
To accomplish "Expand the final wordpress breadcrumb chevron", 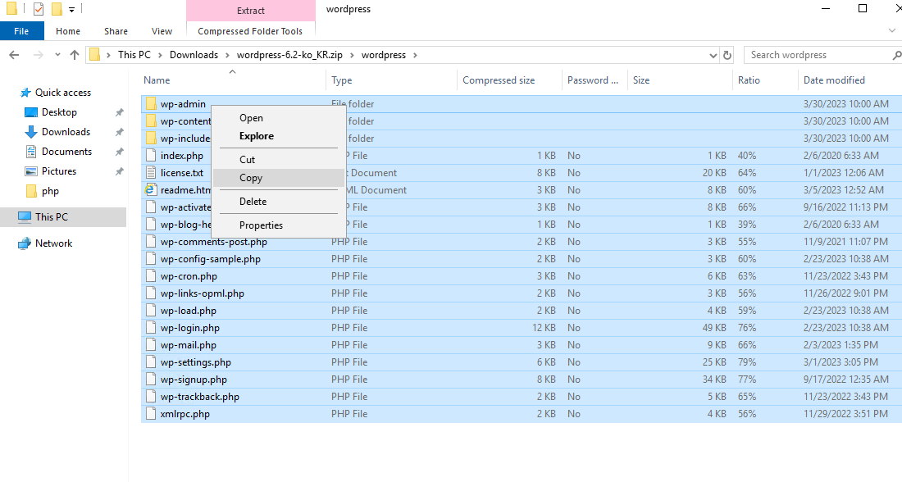I will [415, 55].
